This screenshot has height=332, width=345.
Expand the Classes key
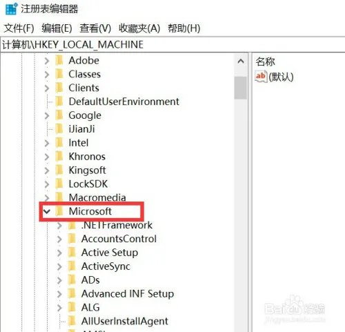(47, 75)
